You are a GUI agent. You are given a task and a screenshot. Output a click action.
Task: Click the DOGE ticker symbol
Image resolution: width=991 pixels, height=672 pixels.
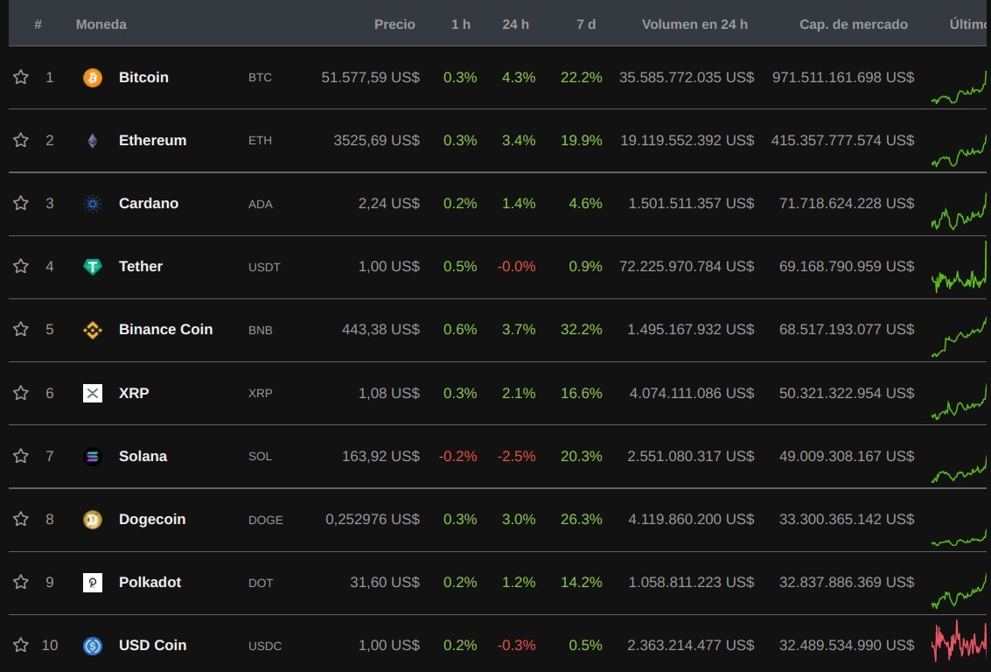(x=265, y=520)
